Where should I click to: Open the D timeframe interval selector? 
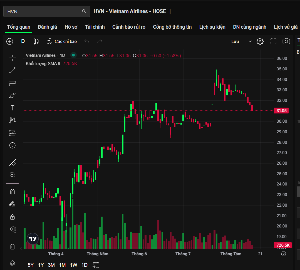point(23,41)
